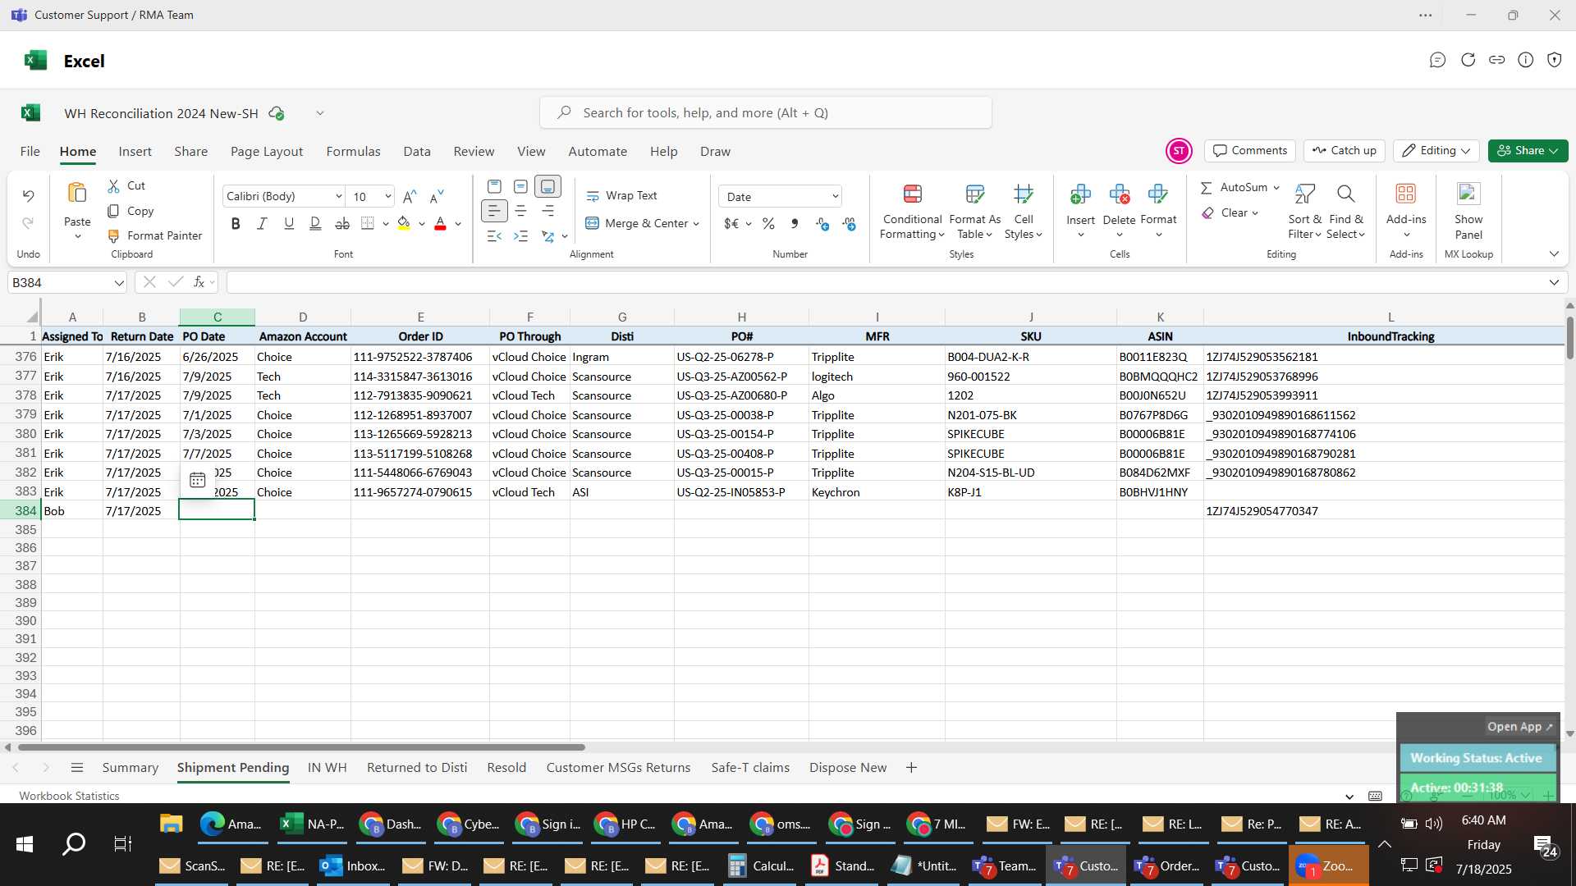This screenshot has height=886, width=1576.
Task: Click the Cut scissors icon
Action: click(113, 186)
